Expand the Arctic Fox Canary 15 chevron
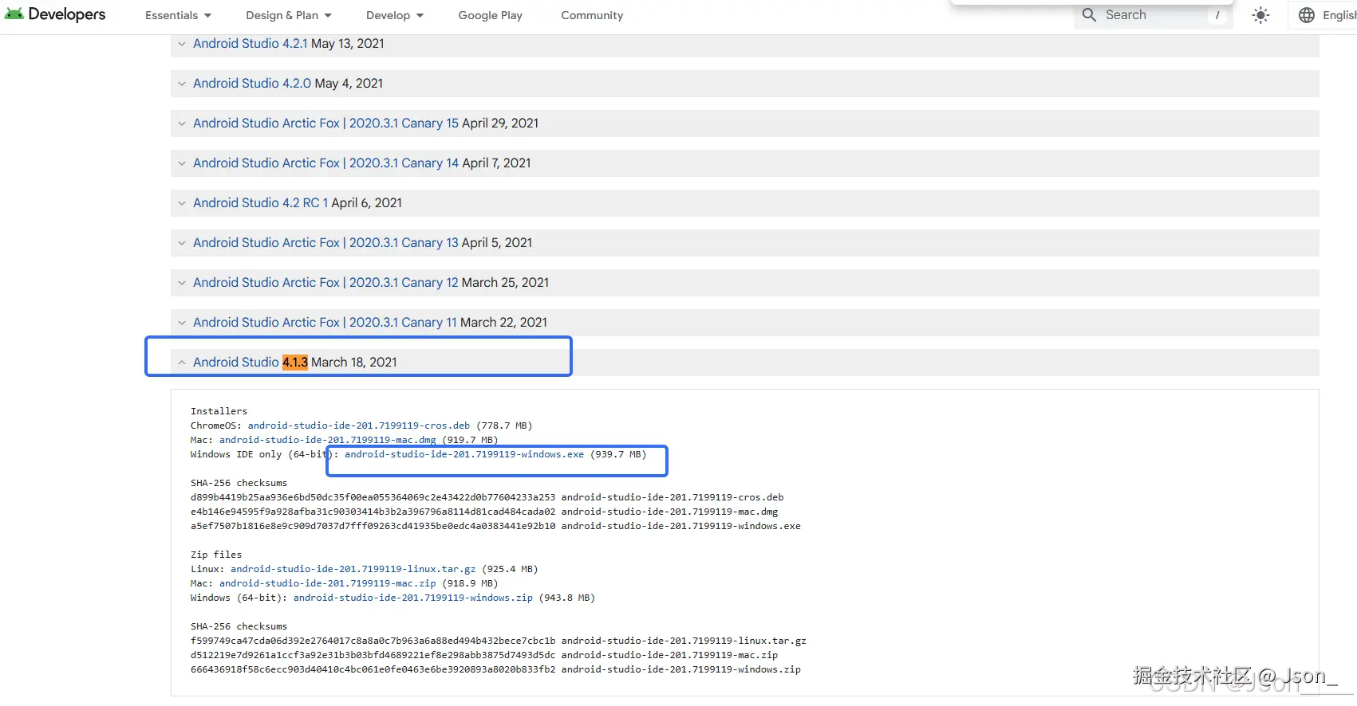This screenshot has width=1357, height=706. (x=182, y=124)
